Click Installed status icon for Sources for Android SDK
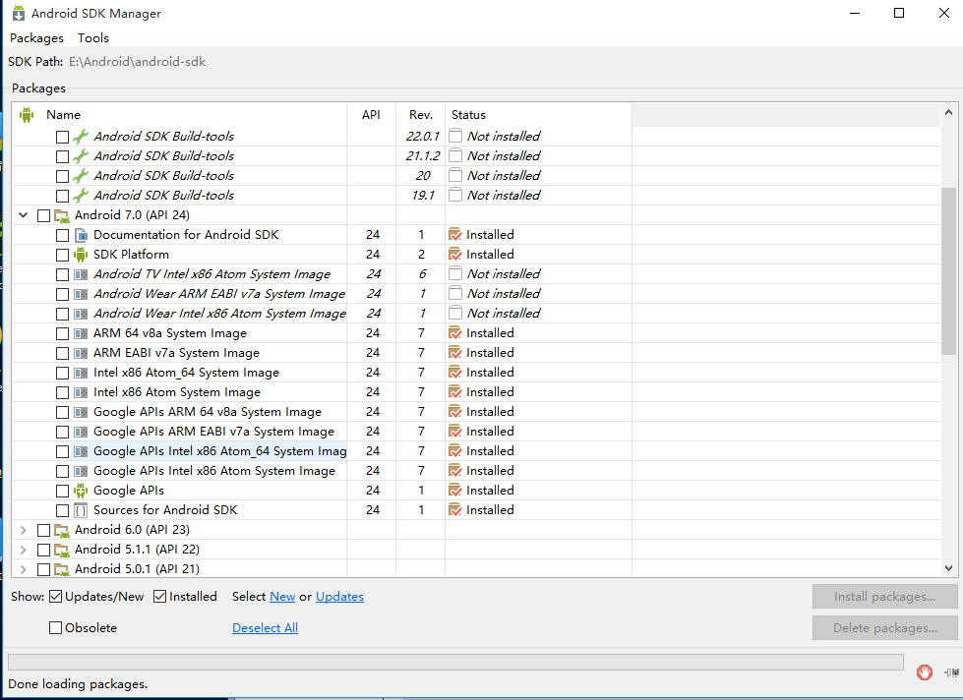The image size is (963, 700). pos(455,509)
